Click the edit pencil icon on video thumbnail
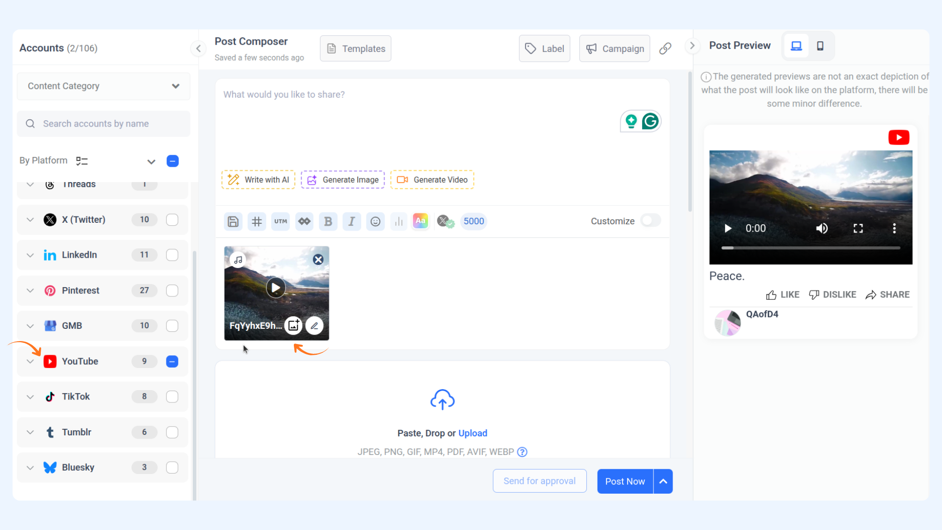The image size is (942, 530). pyautogui.click(x=314, y=325)
